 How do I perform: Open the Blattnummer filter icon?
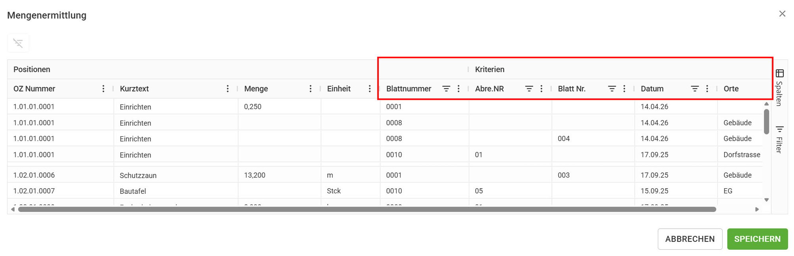click(x=446, y=89)
